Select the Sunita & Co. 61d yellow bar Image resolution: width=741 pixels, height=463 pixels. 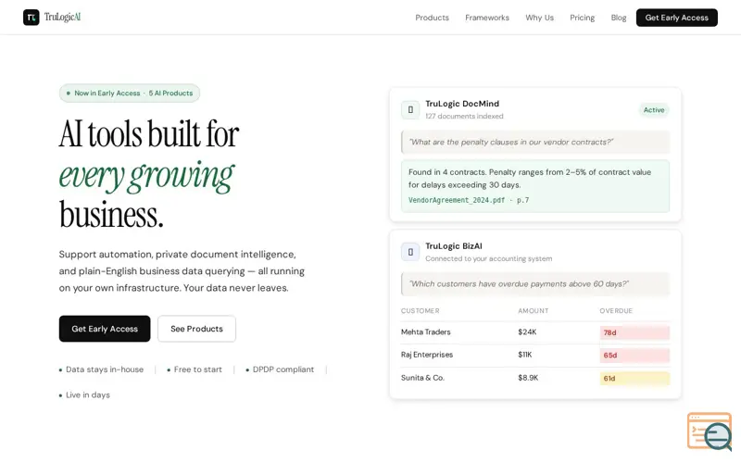[634, 379]
